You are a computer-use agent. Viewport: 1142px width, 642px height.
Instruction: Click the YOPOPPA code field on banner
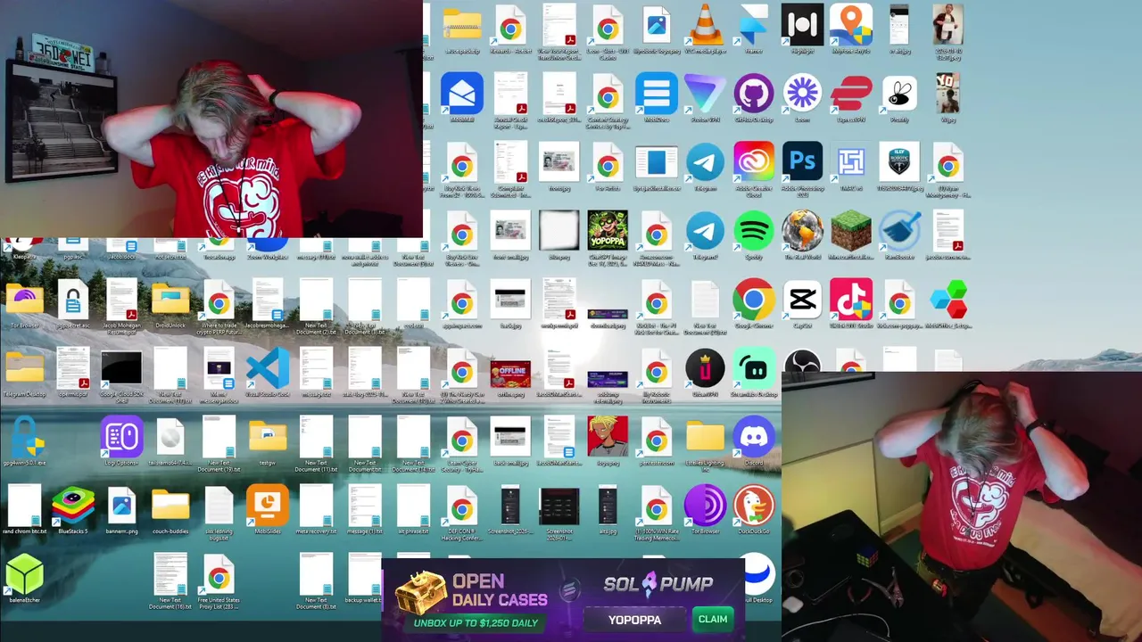tap(635, 619)
